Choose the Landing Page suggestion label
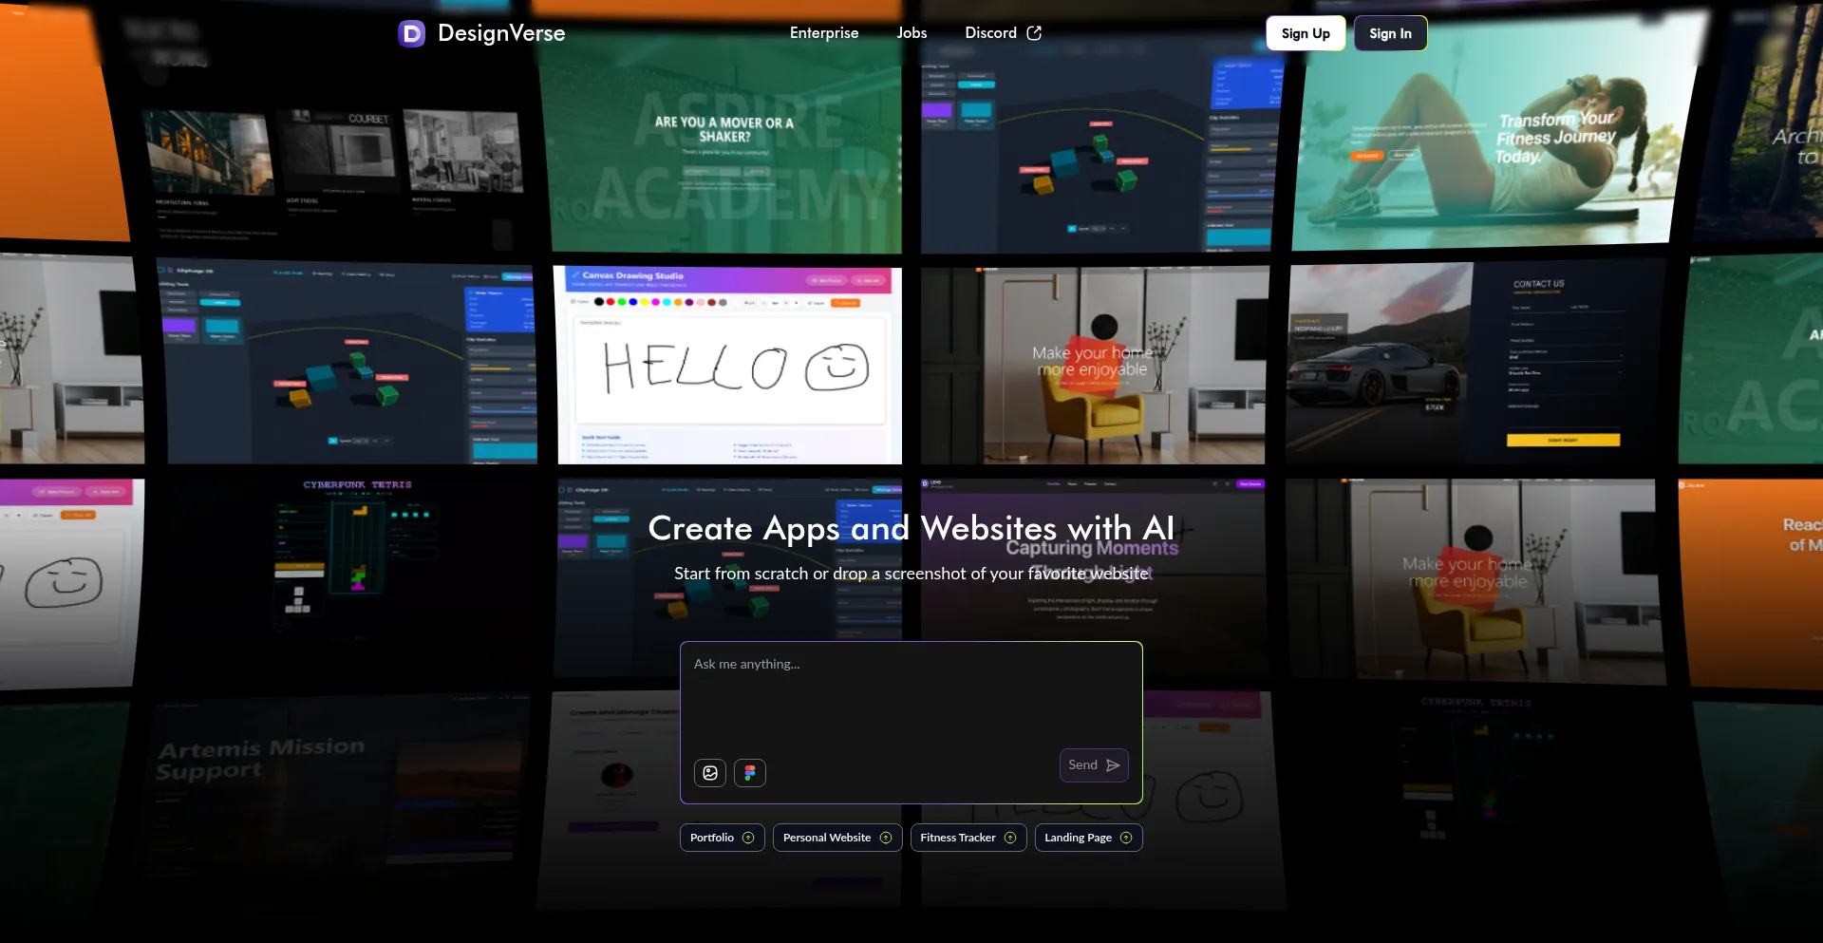The image size is (1823, 943). (x=1078, y=838)
